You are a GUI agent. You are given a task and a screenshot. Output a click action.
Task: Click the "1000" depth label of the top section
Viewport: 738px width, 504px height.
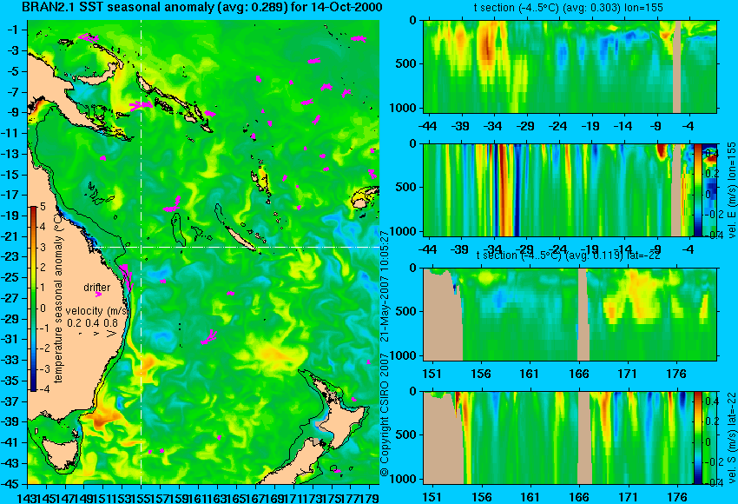[403, 108]
